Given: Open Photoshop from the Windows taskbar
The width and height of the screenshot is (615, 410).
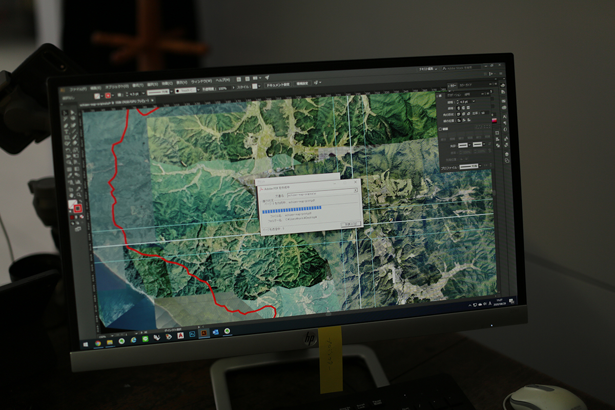Looking at the screenshot, I should pyautogui.click(x=192, y=334).
